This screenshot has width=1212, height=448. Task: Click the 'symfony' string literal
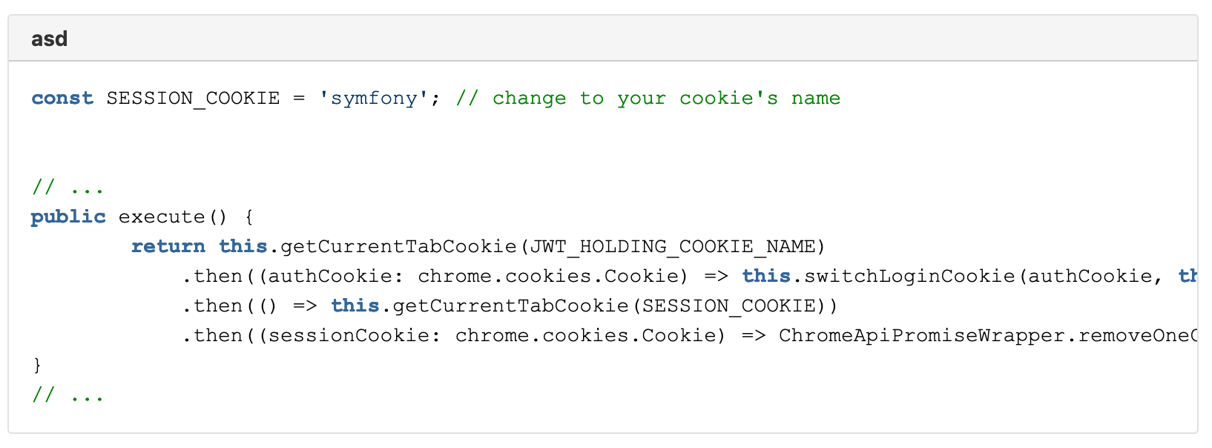tap(374, 98)
